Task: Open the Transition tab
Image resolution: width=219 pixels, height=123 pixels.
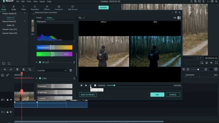Action: pyautogui.click(x=35, y=8)
